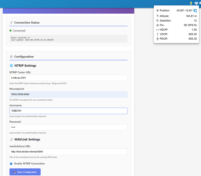
Task: Click the HDOP value '1.00'
Action: tap(194, 30)
